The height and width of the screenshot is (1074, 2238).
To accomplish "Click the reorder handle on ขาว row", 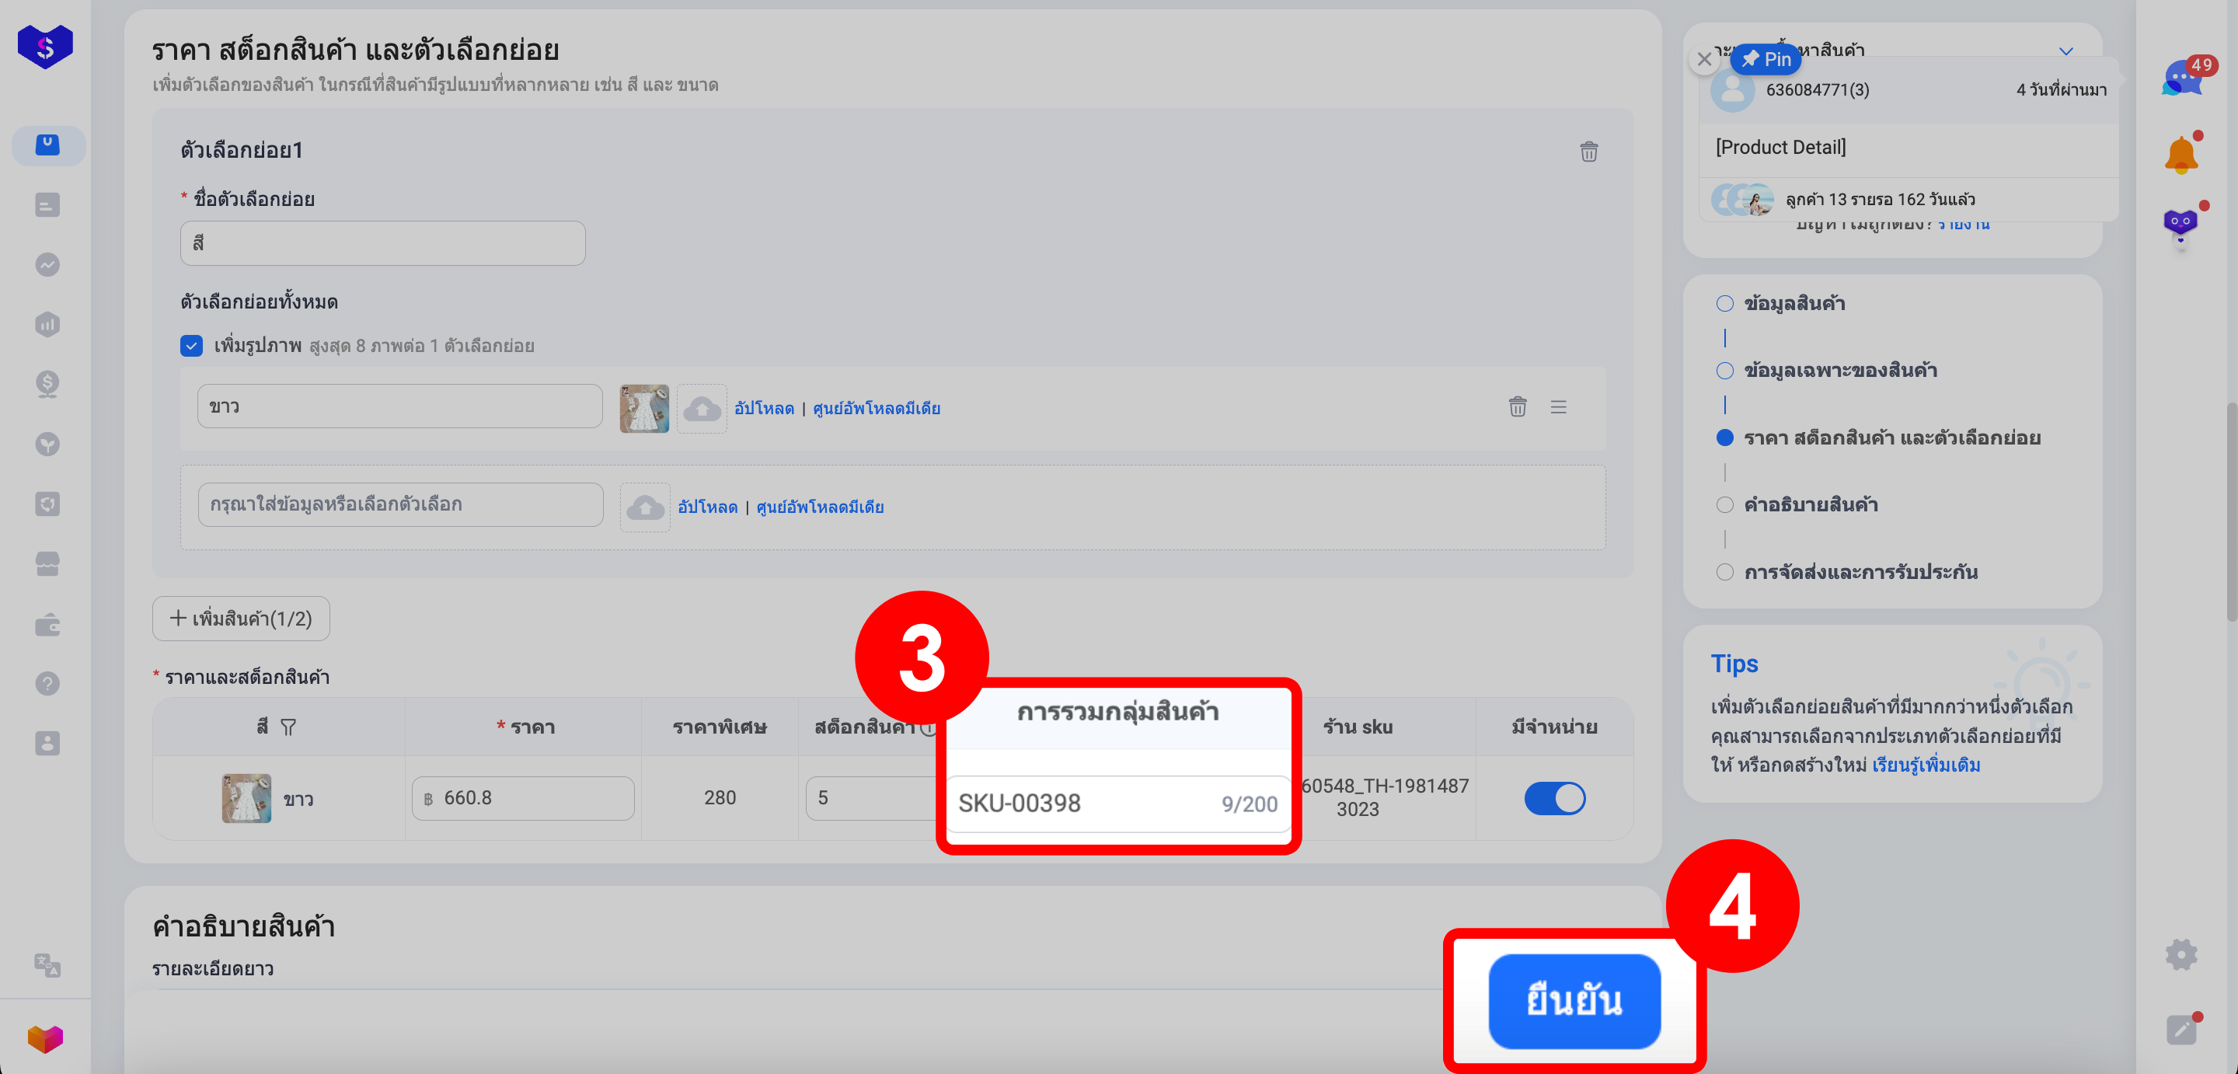I will [x=1558, y=406].
